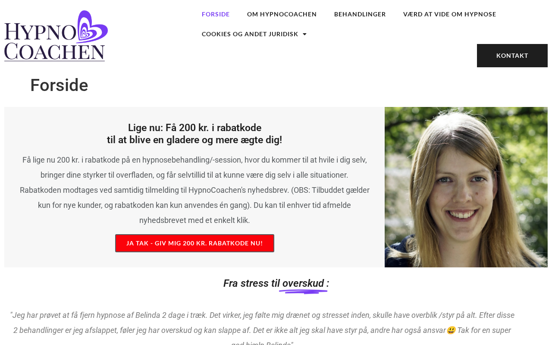Viewport: 552px width, 345px height.
Task: Open Om Hypnocoachen page
Action: (x=282, y=14)
